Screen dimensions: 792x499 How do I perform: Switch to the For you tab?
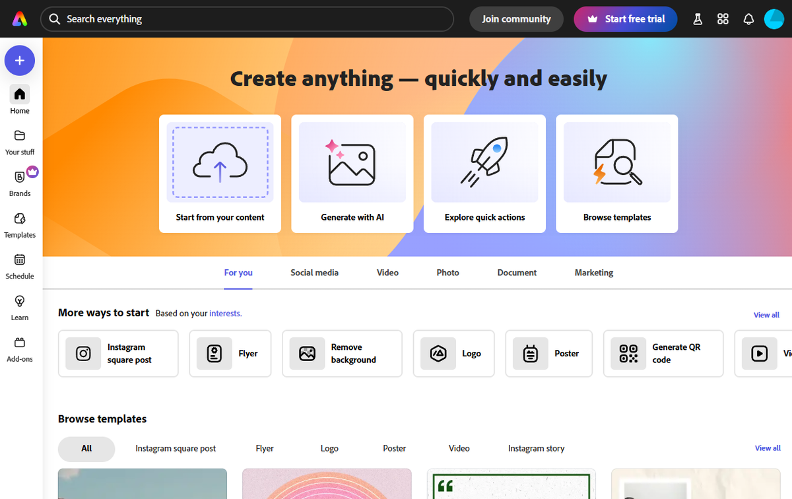click(x=238, y=273)
